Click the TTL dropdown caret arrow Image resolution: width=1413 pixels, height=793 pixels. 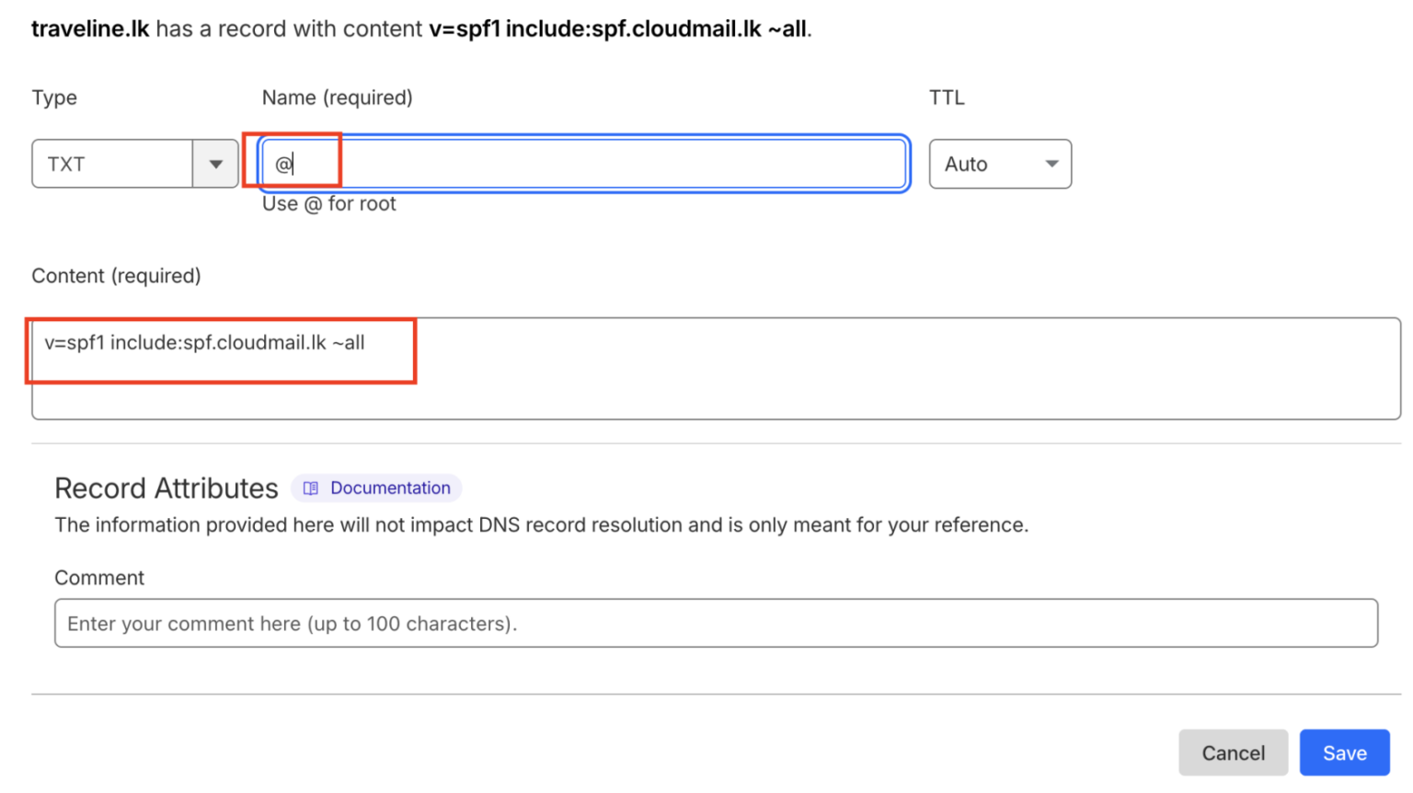point(1051,165)
